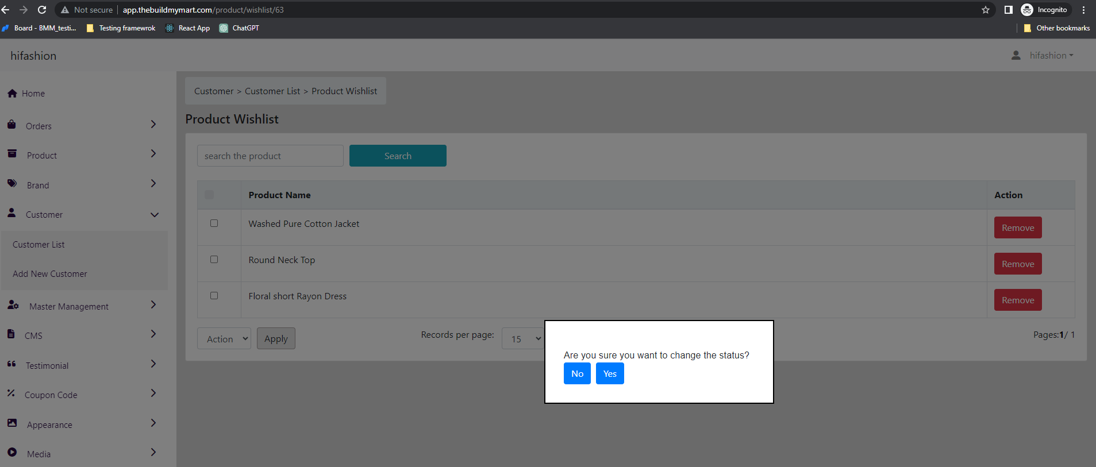
Task: Select the Coupon Code menu label
Action: tap(51, 395)
